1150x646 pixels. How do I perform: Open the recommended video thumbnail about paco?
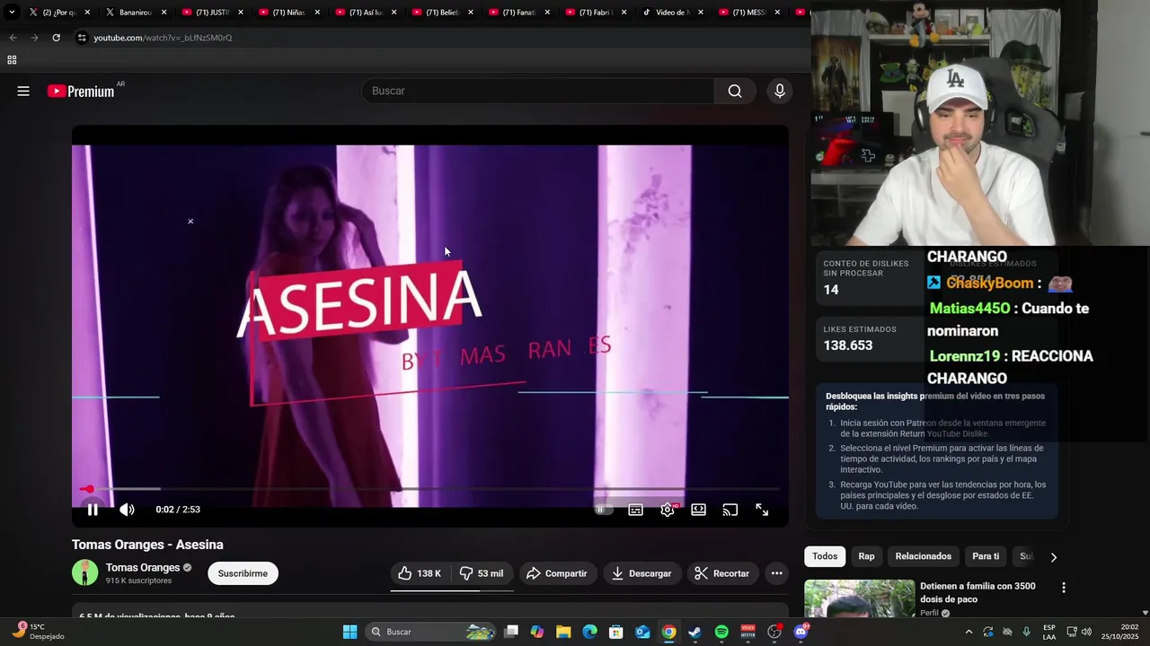[x=859, y=599]
